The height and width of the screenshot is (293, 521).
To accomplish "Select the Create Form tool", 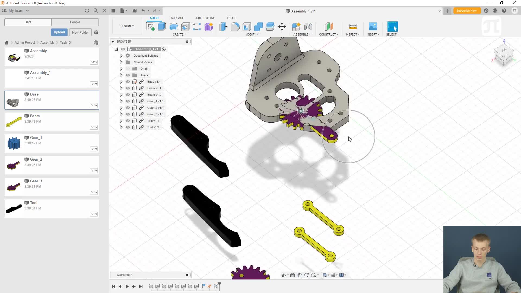I will click(x=209, y=27).
